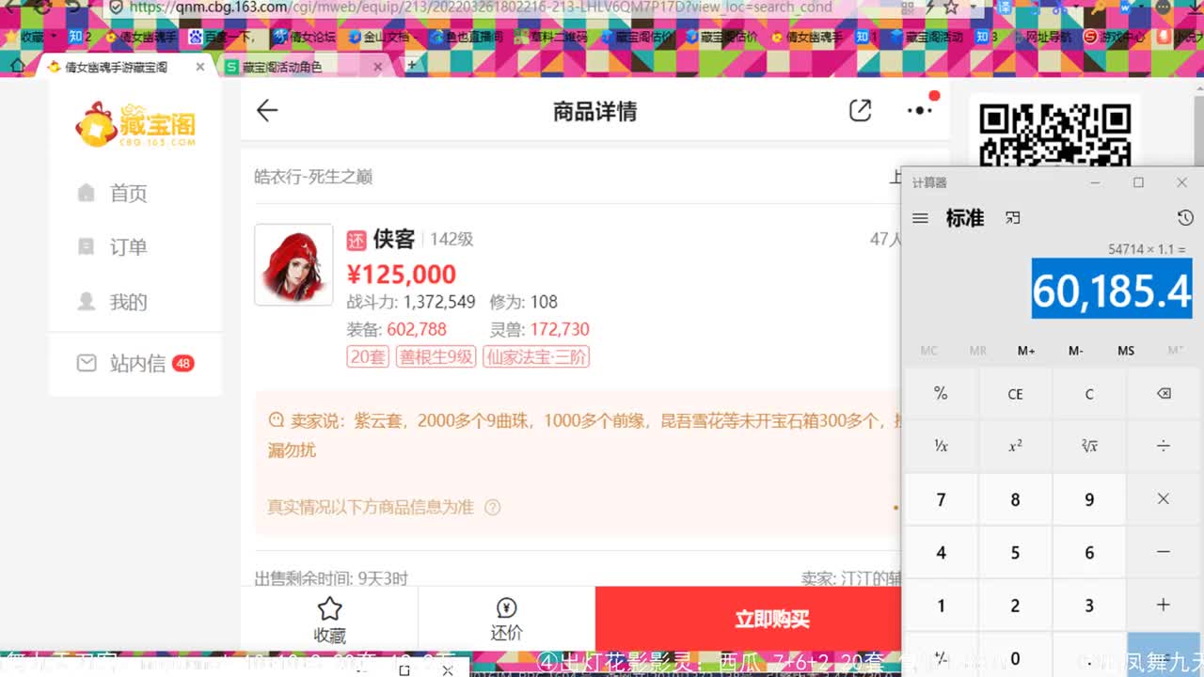Maximize the calculator window
The width and height of the screenshot is (1204, 677).
(1138, 182)
